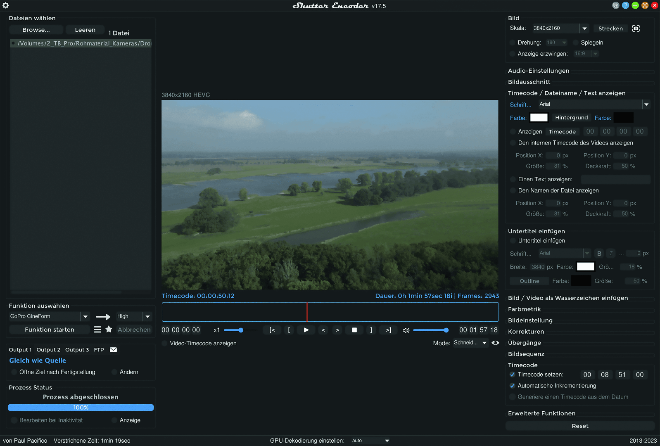The width and height of the screenshot is (660, 446).
Task: Step one frame forward with > button
Action: coord(337,330)
